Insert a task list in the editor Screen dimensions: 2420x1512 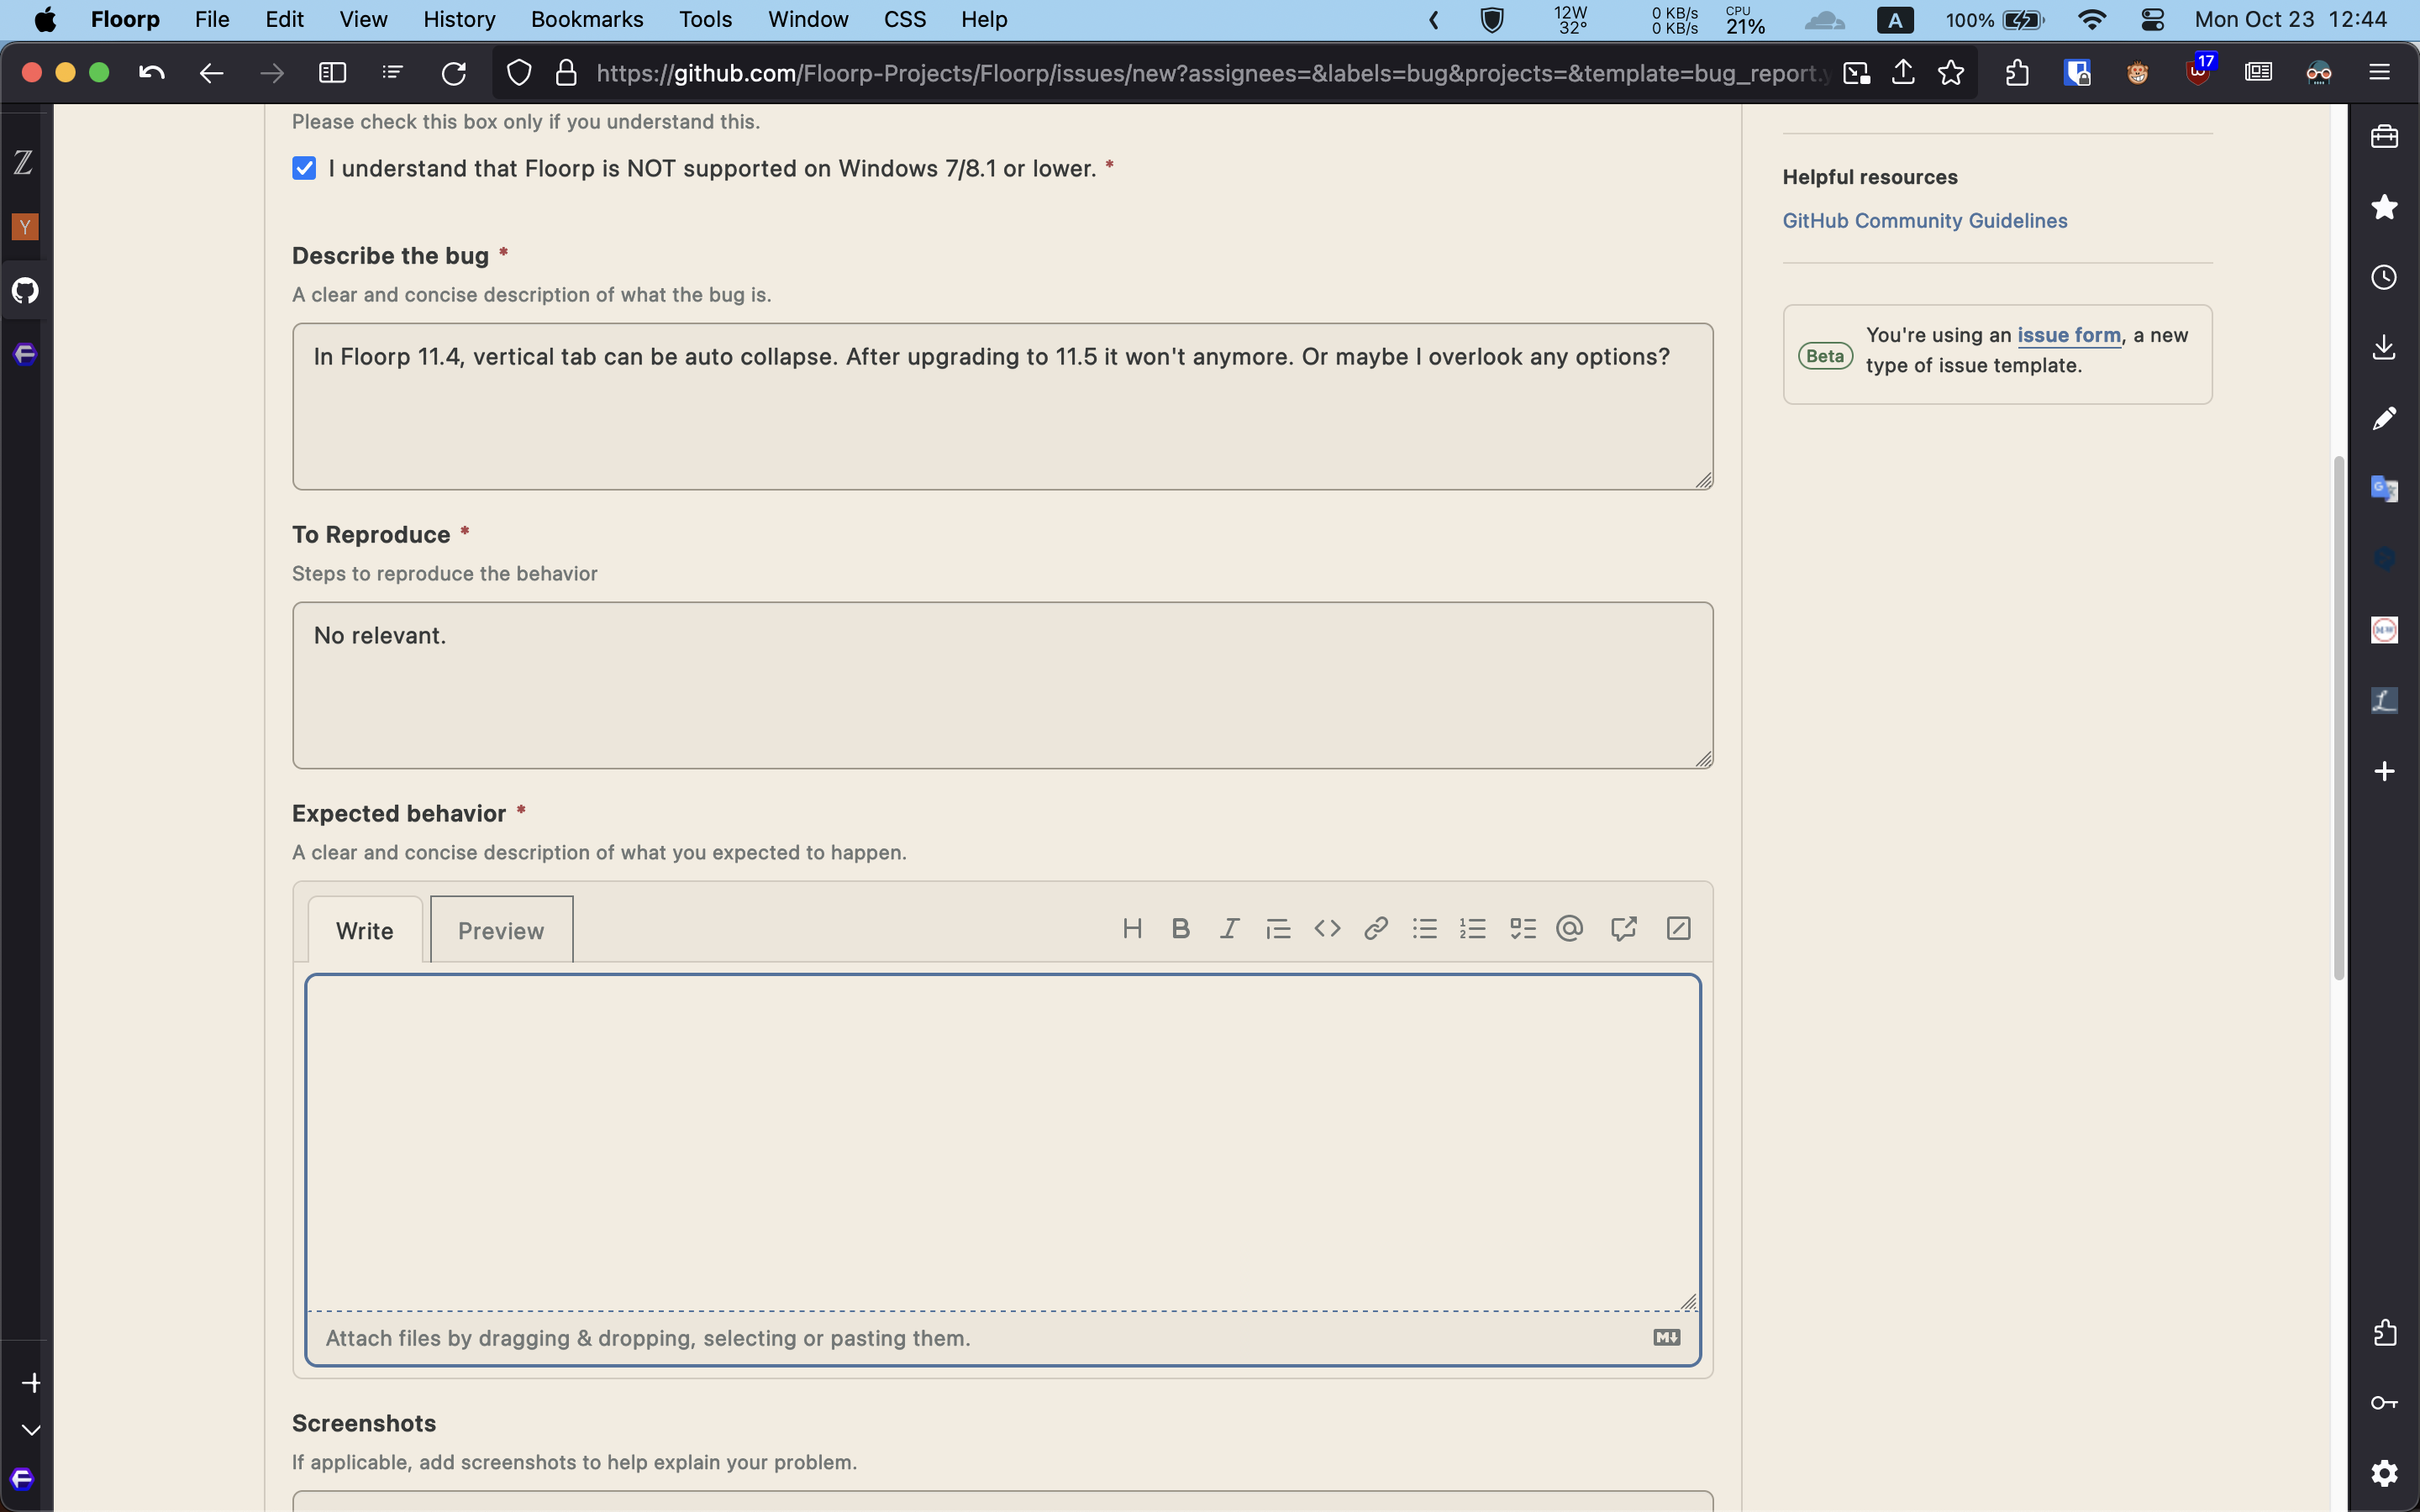point(1521,928)
